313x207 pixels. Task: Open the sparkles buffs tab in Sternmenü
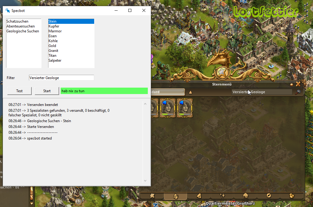click(x=222, y=195)
